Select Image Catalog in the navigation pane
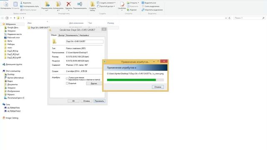 pos(10,118)
